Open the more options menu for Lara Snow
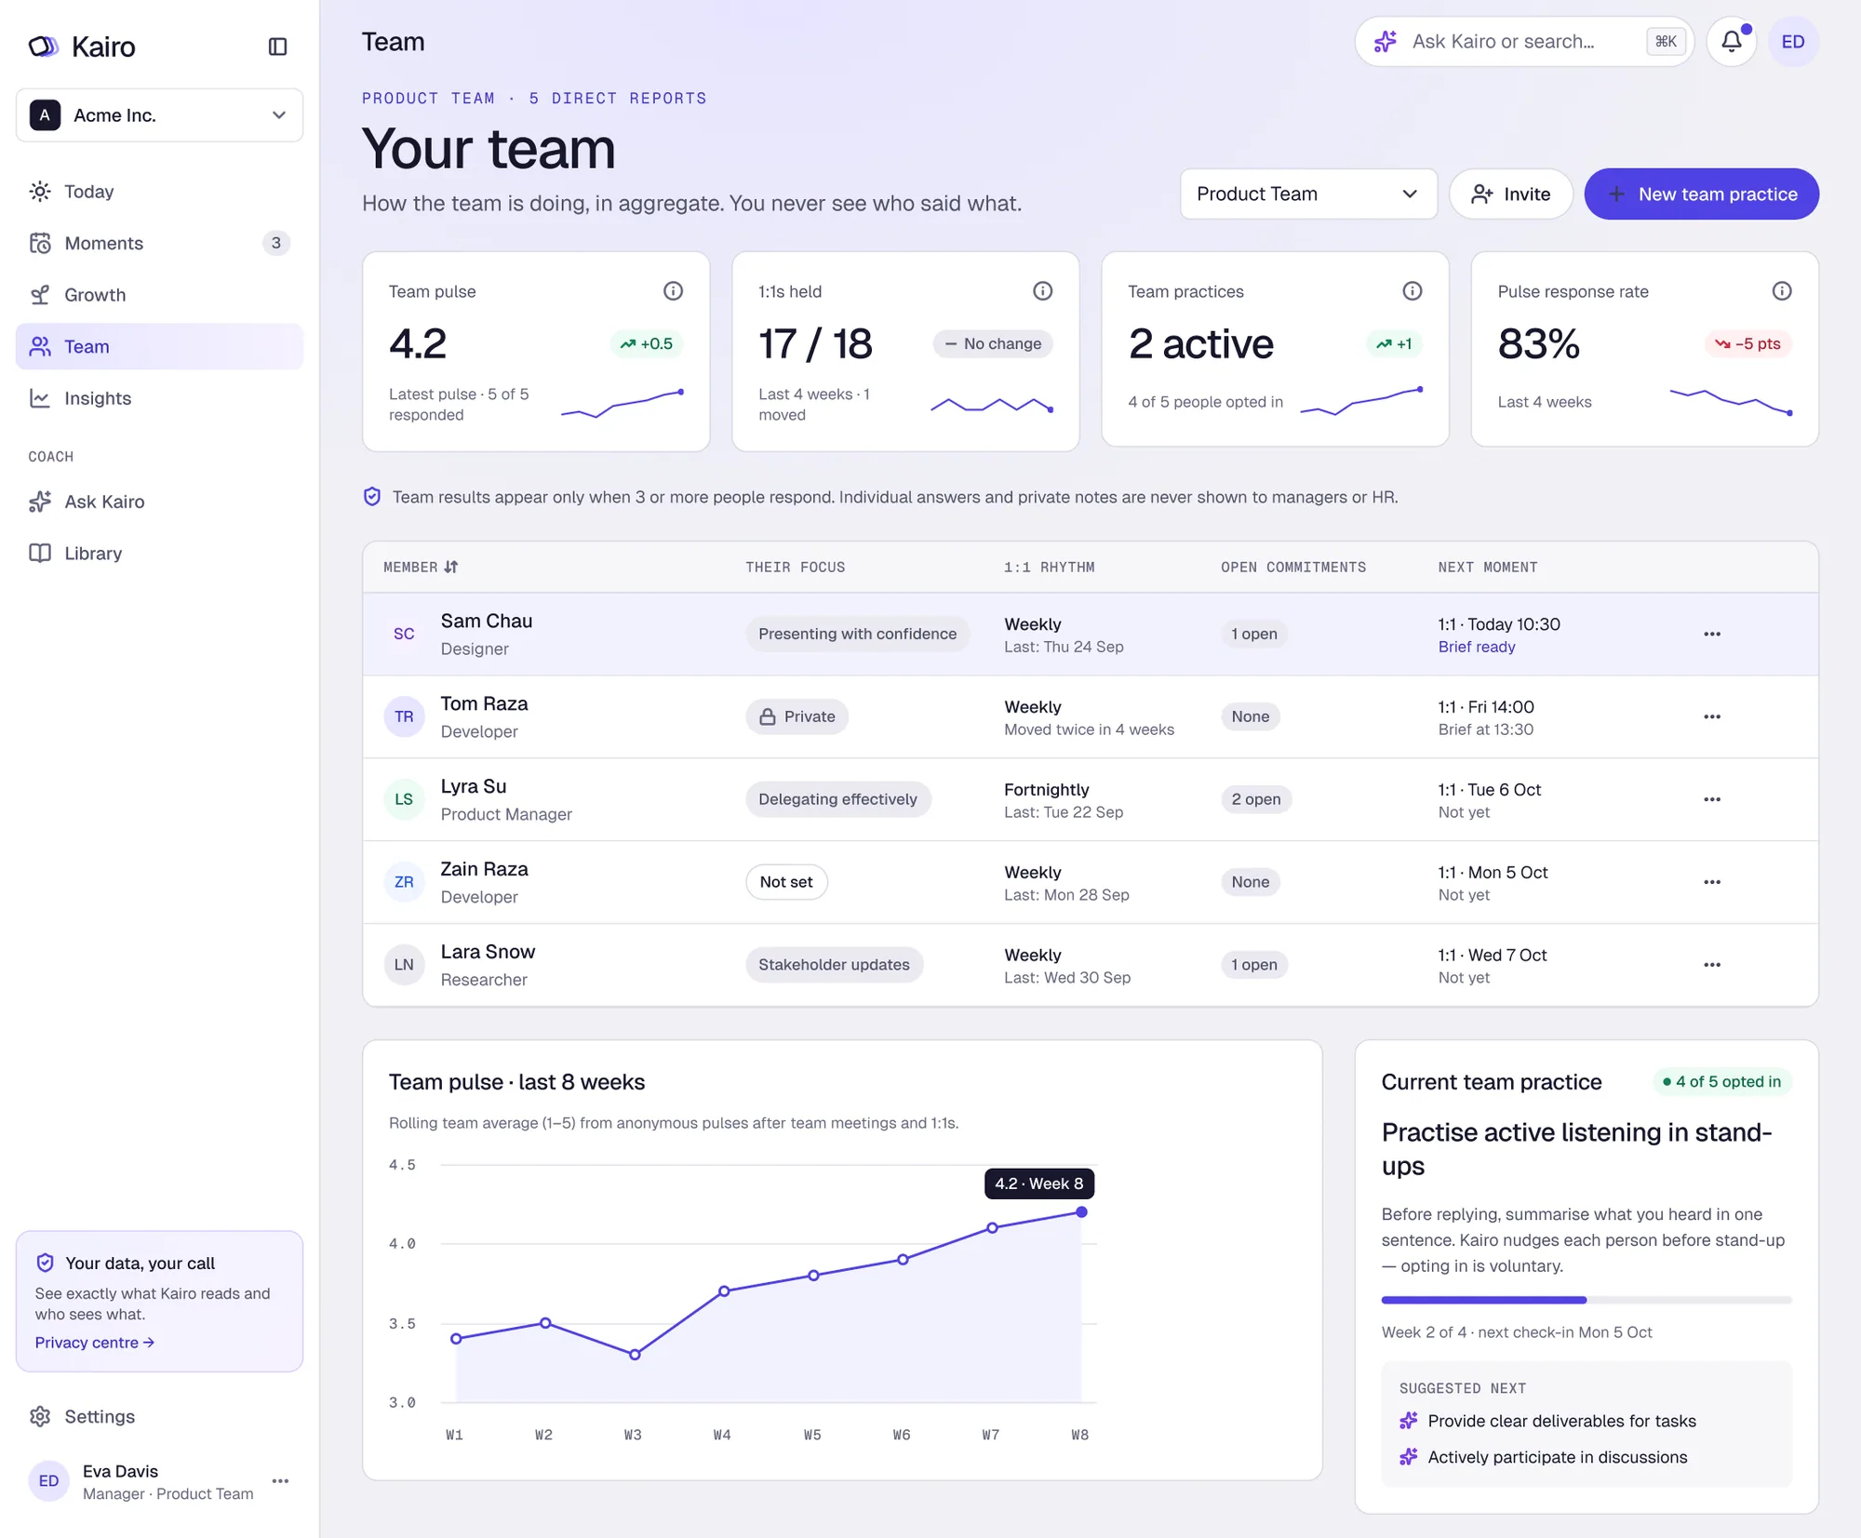This screenshot has height=1538, width=1861. (x=1712, y=965)
